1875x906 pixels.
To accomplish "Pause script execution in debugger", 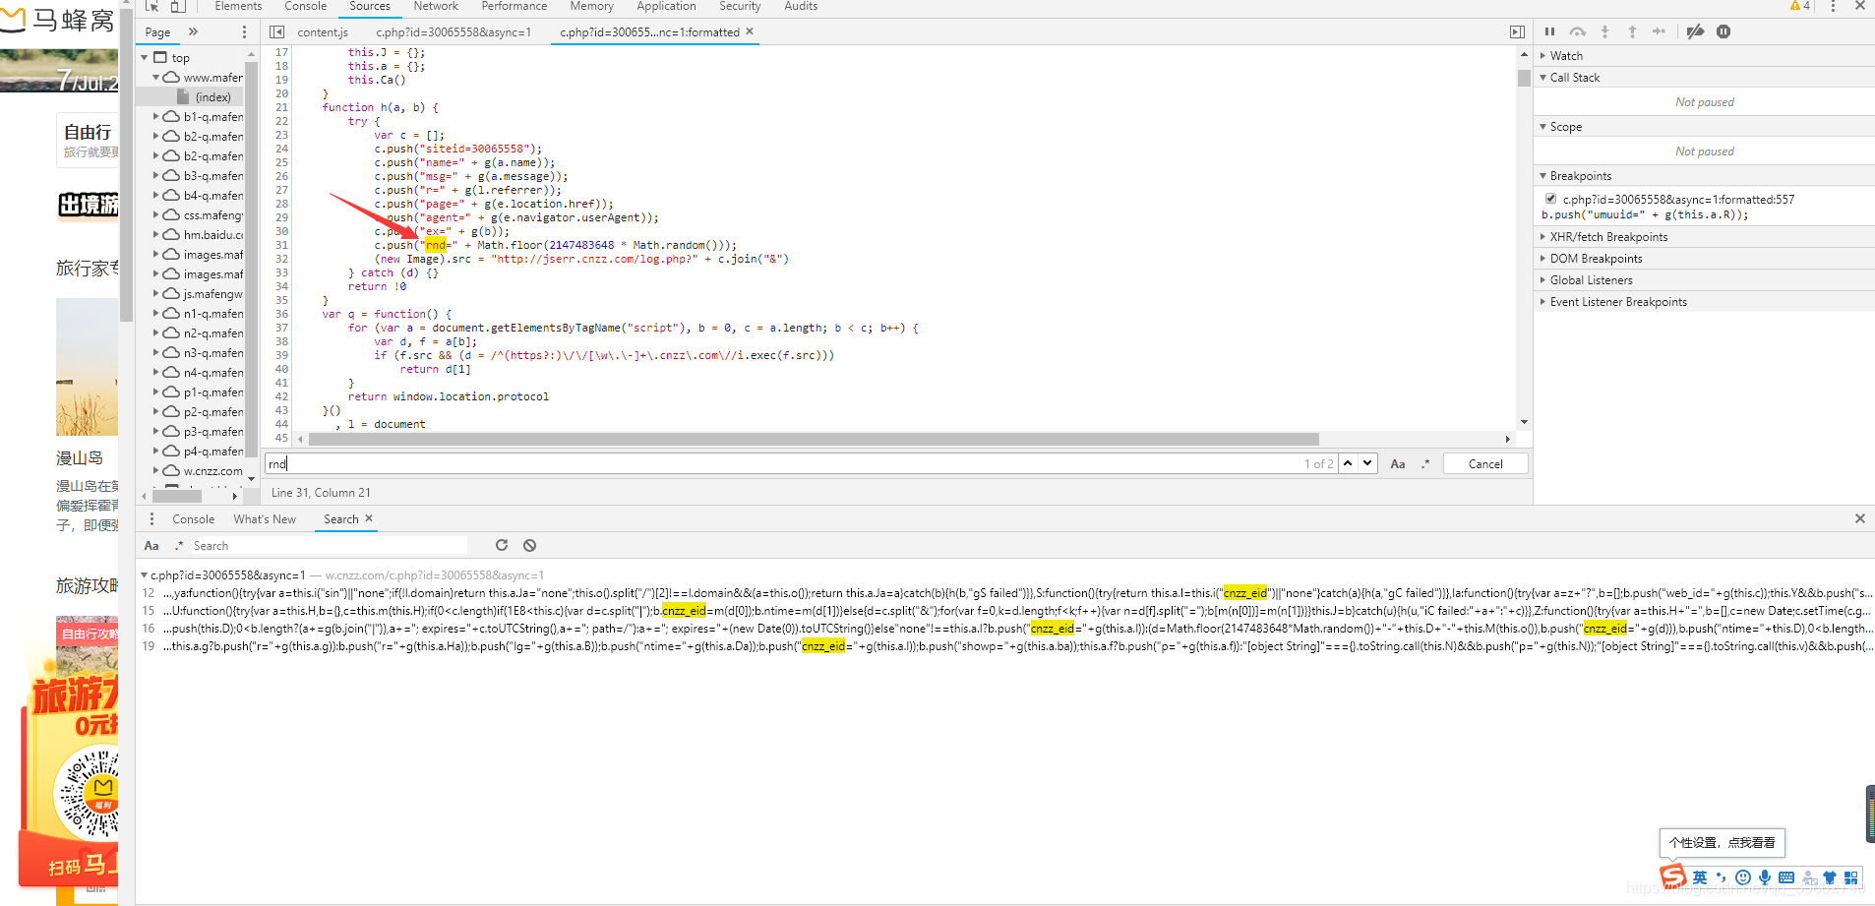I will [1549, 31].
